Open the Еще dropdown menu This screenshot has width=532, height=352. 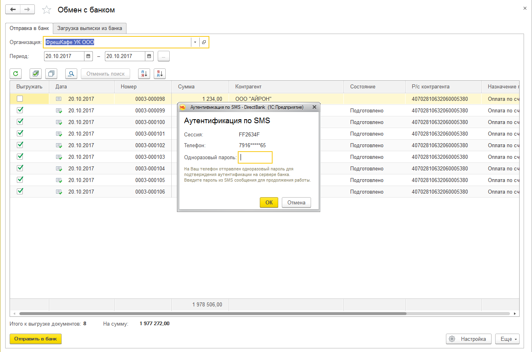[507, 339]
